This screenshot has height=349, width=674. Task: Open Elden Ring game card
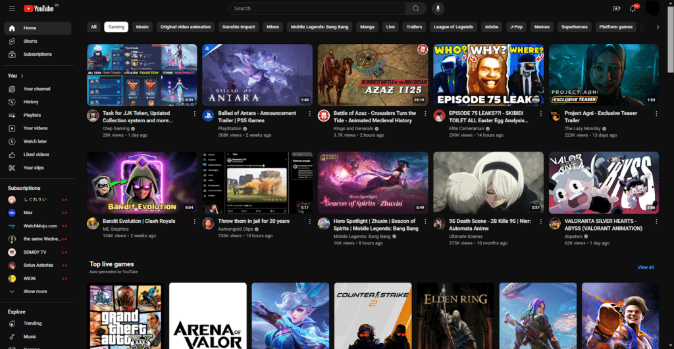tap(455, 316)
